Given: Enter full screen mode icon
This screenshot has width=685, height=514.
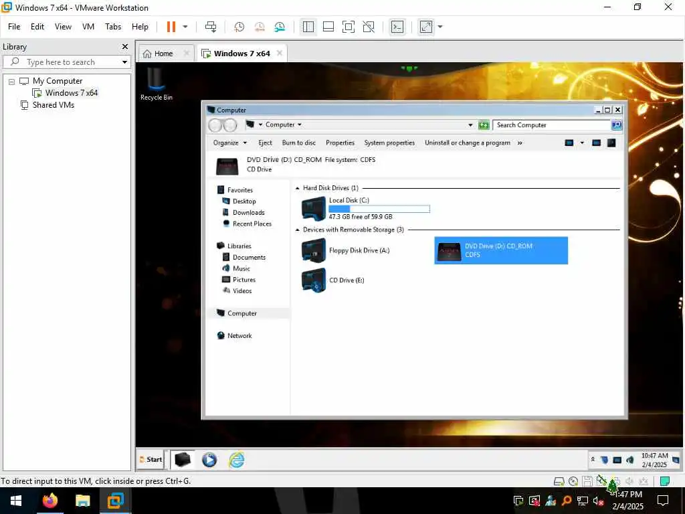Looking at the screenshot, I should (348, 27).
